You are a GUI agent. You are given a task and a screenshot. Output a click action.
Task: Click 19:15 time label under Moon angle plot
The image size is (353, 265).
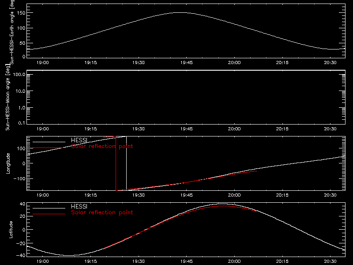point(90,129)
